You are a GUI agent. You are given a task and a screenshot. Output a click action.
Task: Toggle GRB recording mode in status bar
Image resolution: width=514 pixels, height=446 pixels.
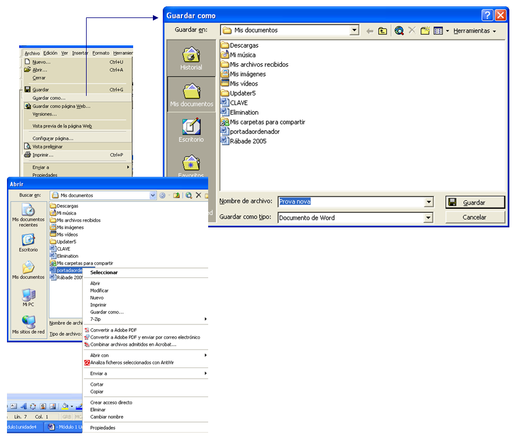(67, 417)
